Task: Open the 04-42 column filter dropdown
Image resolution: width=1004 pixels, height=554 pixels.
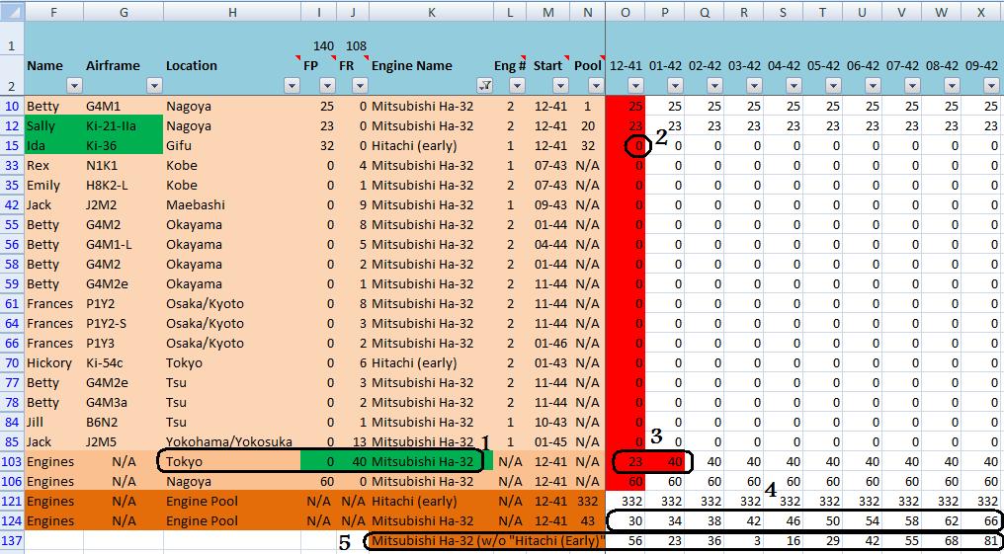Action: click(x=794, y=86)
